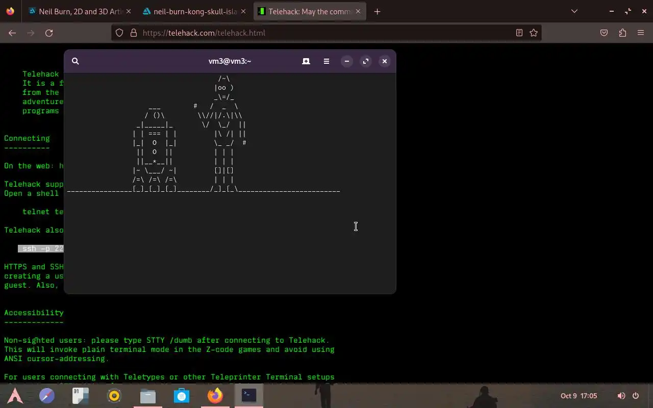Click the power icon in the system tray
The width and height of the screenshot is (653, 408).
(636, 396)
